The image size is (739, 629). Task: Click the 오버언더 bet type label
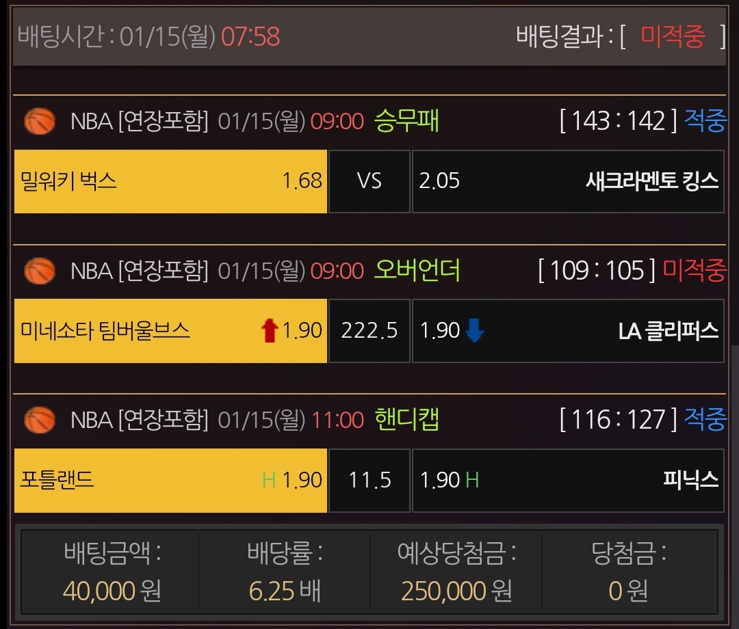pos(417,270)
